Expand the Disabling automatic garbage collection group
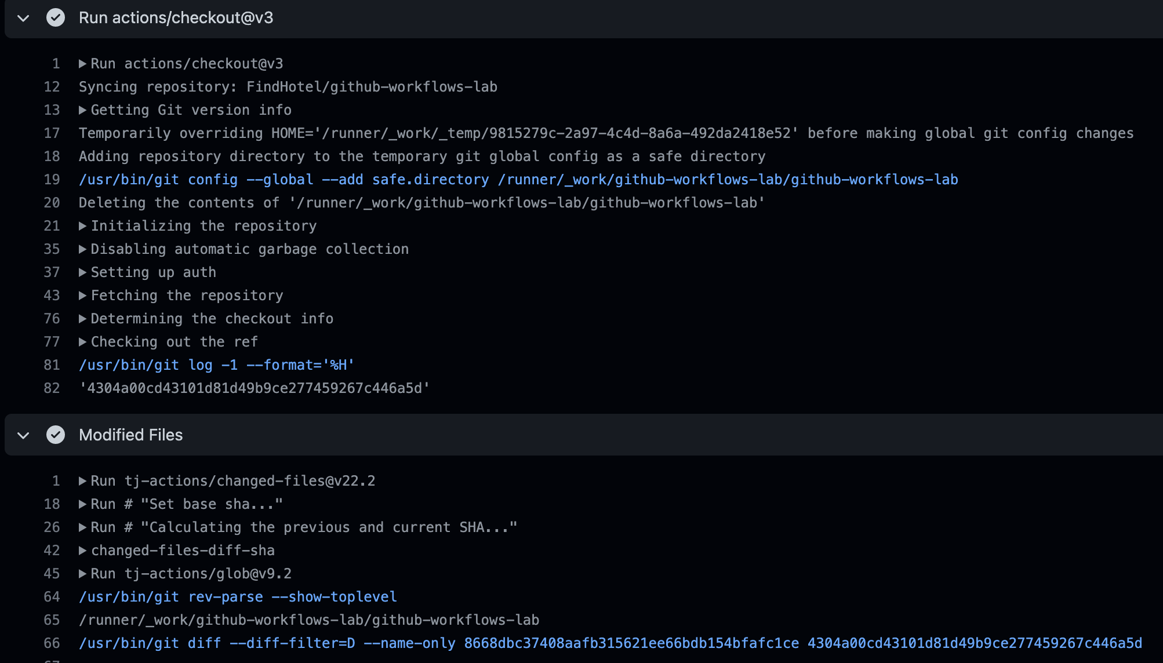Image resolution: width=1163 pixels, height=663 pixels. [x=83, y=249]
